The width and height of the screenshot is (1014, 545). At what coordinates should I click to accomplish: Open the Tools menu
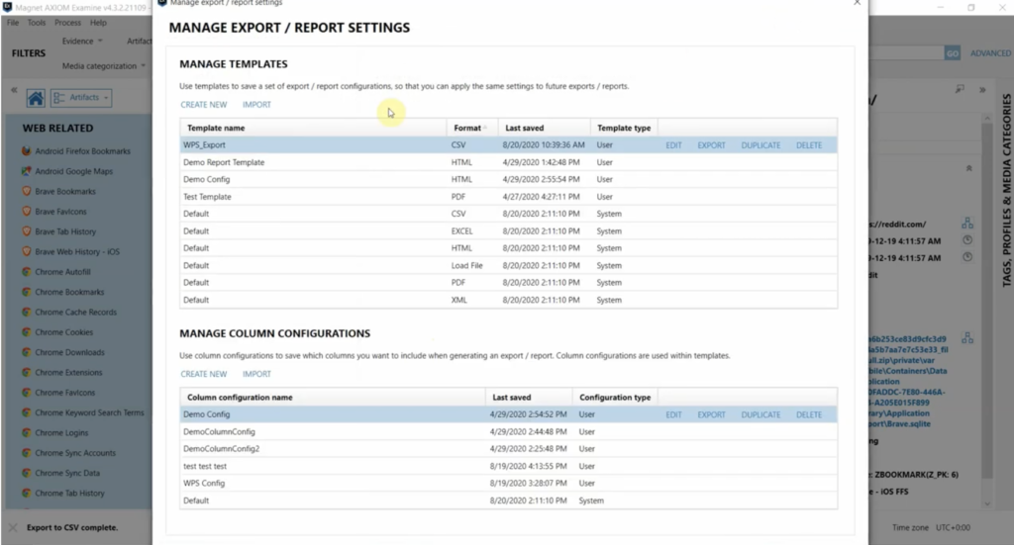(x=37, y=23)
